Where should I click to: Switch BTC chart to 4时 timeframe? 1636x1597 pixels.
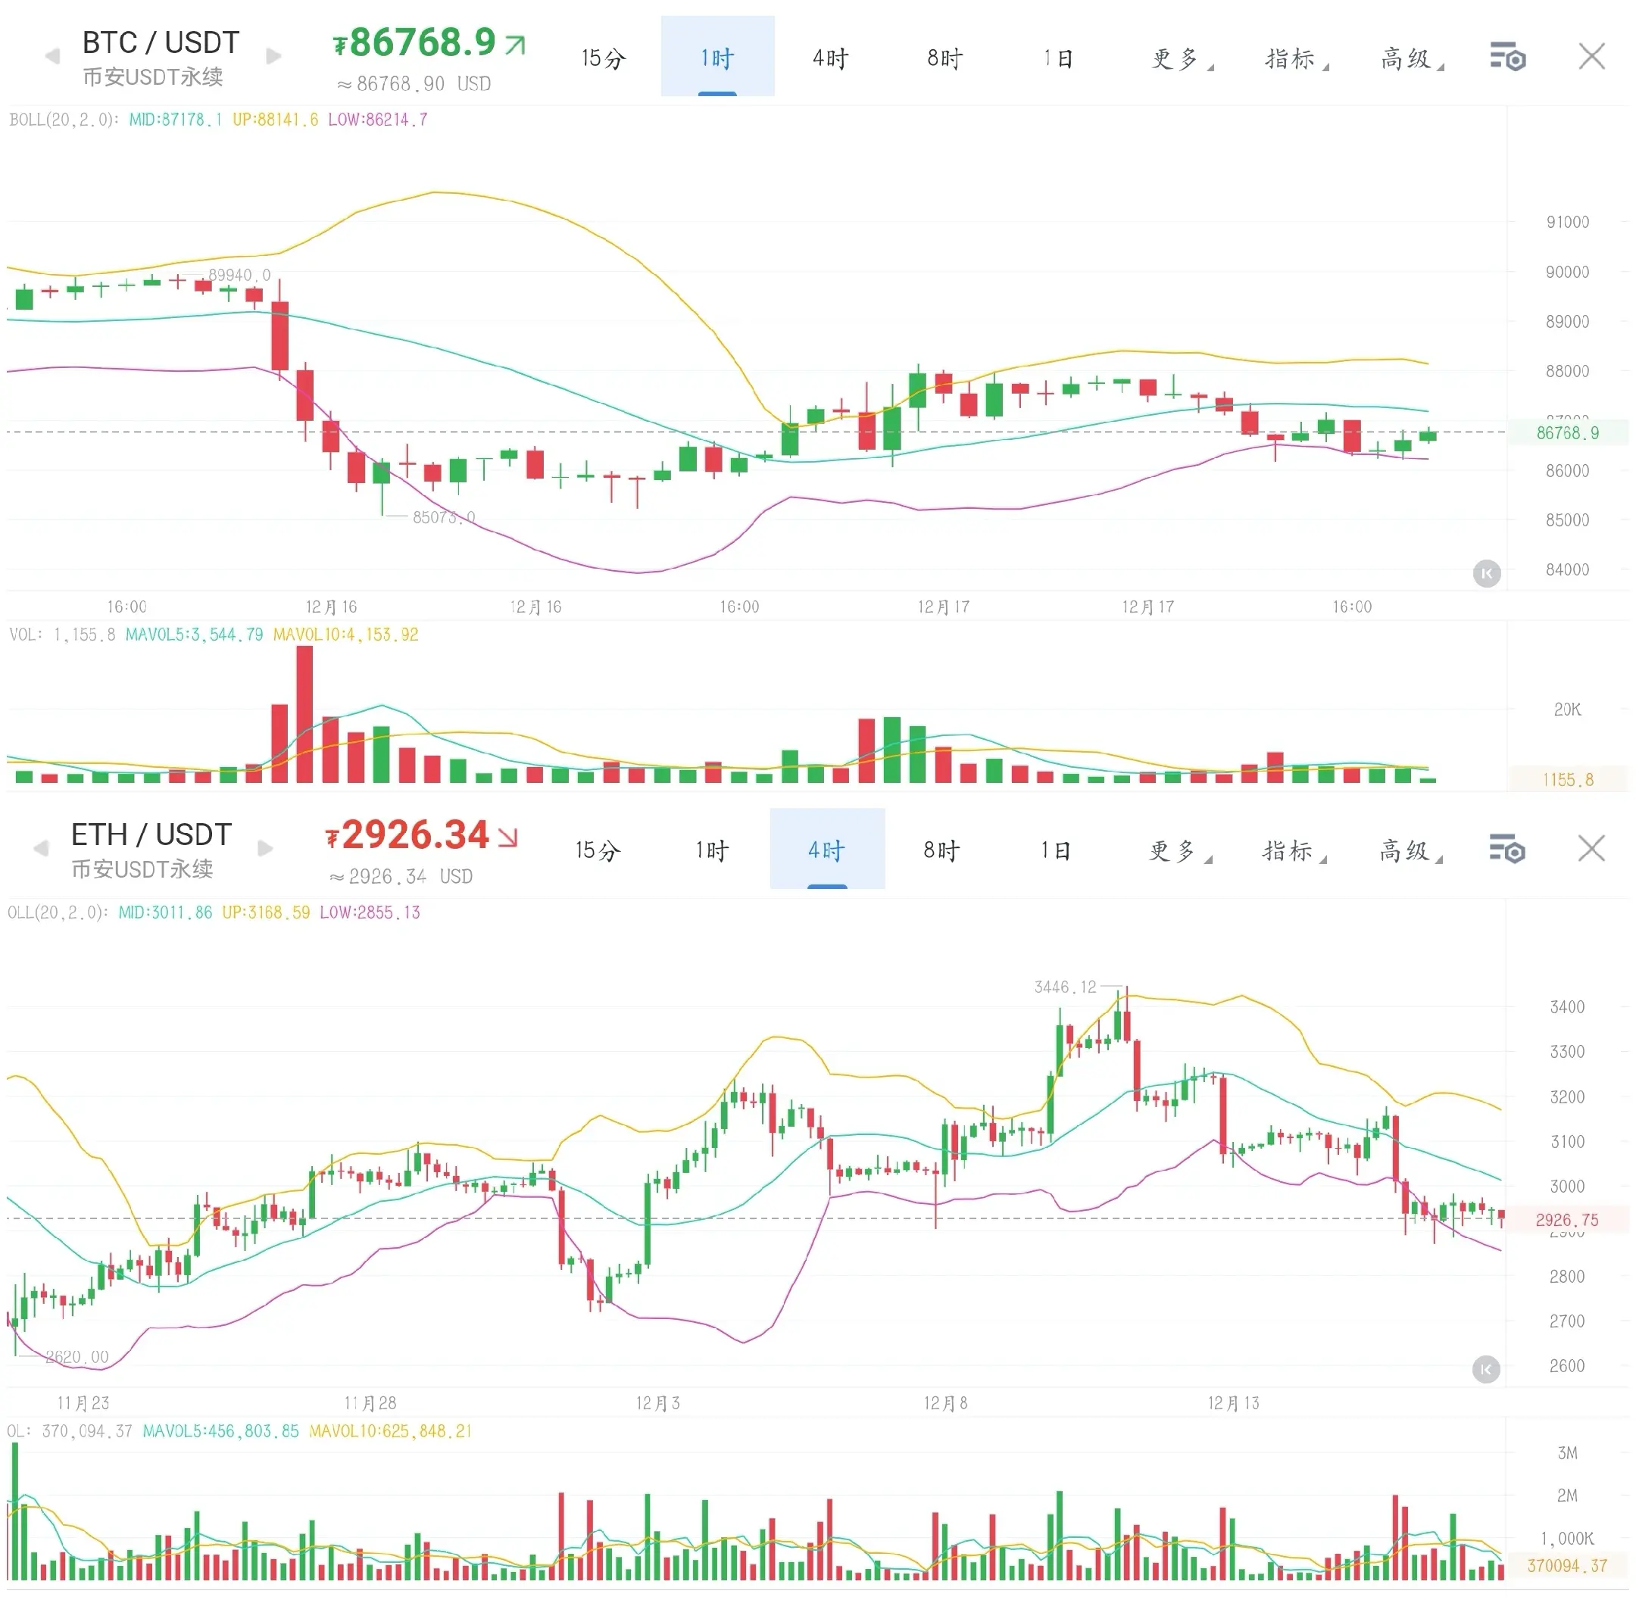(x=830, y=59)
